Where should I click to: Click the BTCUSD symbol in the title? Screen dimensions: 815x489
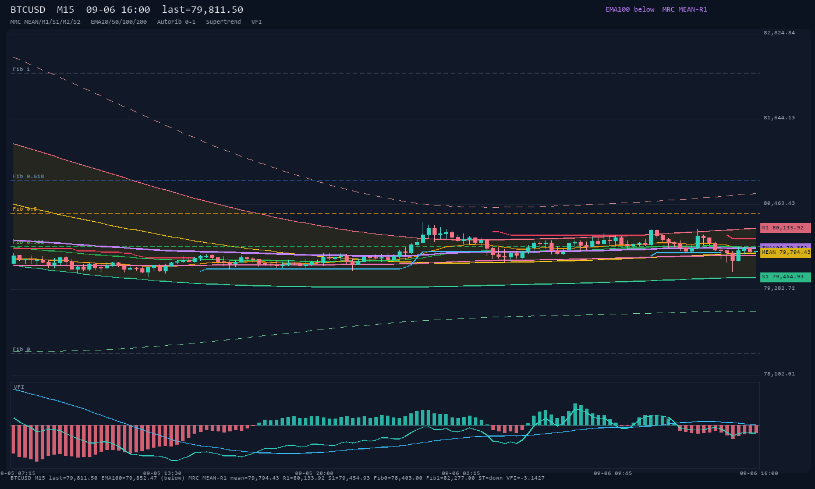[28, 10]
